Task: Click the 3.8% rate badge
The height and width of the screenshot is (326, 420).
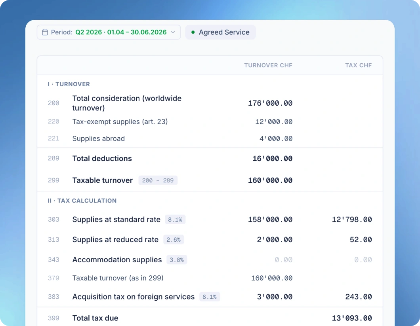Action: [177, 260]
